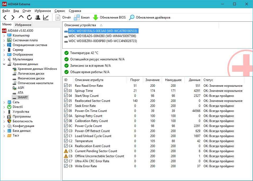
Task: Open the Файл menu
Action: [x=6, y=11]
